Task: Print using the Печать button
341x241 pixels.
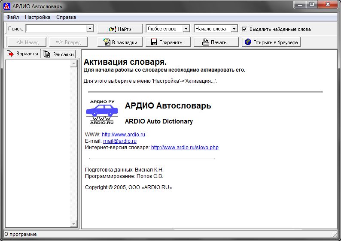Action: coord(216,42)
